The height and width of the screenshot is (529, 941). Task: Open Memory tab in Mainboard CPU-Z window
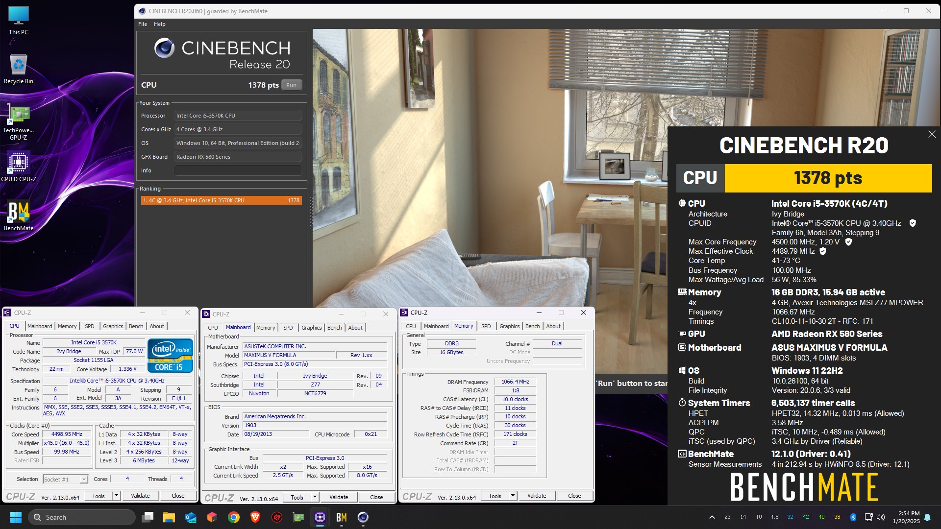[x=266, y=328]
